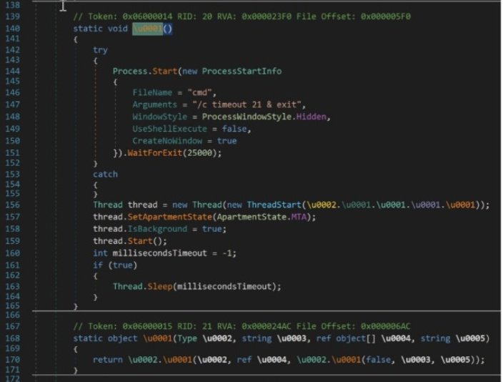Click the MTA enum member
The height and width of the screenshot is (382, 503).
[299, 217]
